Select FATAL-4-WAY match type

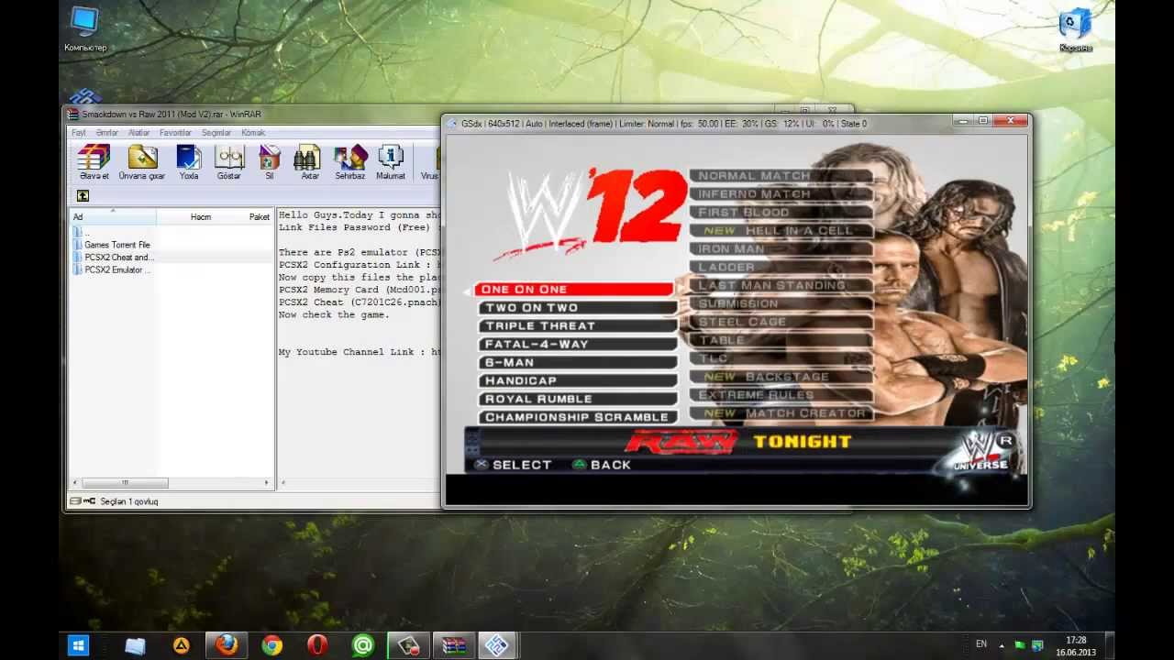[x=576, y=344]
